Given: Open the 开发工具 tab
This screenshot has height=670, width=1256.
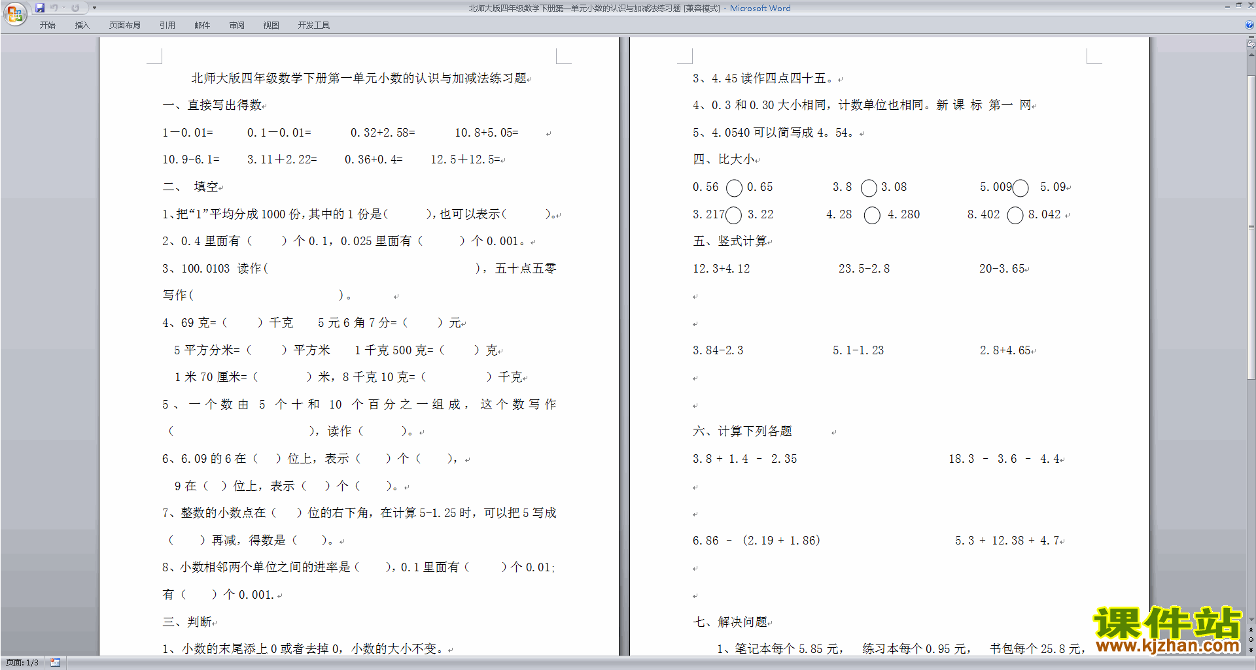Looking at the screenshot, I should [313, 25].
